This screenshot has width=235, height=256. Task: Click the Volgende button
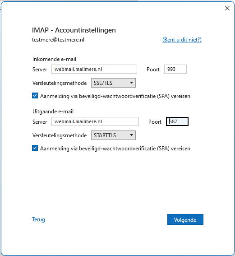point(185,219)
